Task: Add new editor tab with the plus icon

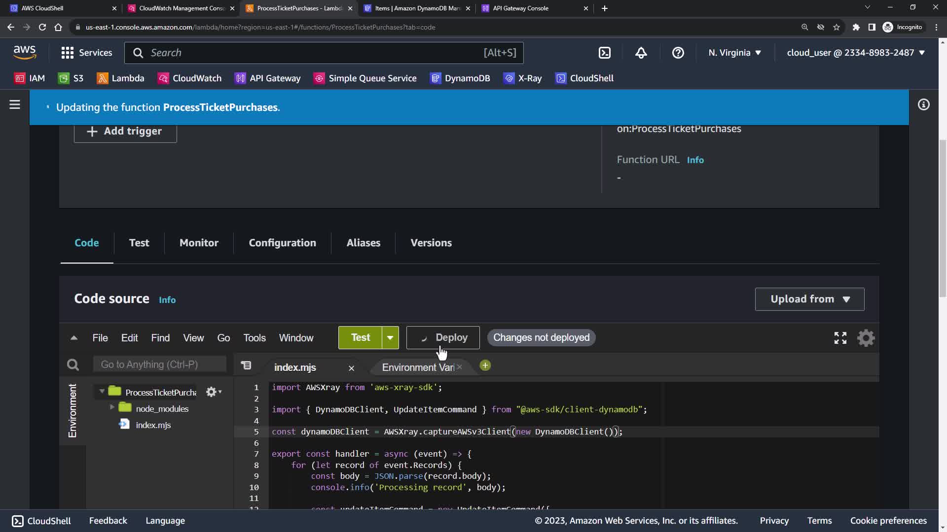Action: click(485, 366)
